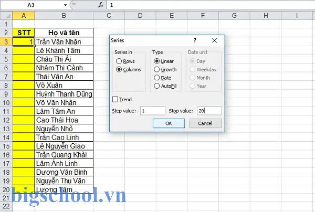Click the Stop value input field
Screen dimensions: 315x212
click(x=209, y=111)
